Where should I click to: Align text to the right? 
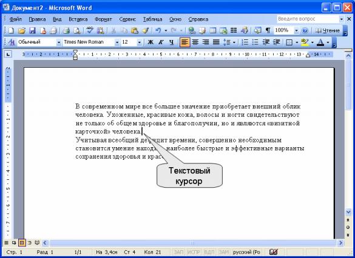pyautogui.click(x=206, y=42)
